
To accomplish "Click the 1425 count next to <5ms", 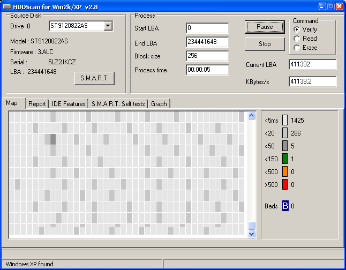I will pyautogui.click(x=297, y=121).
